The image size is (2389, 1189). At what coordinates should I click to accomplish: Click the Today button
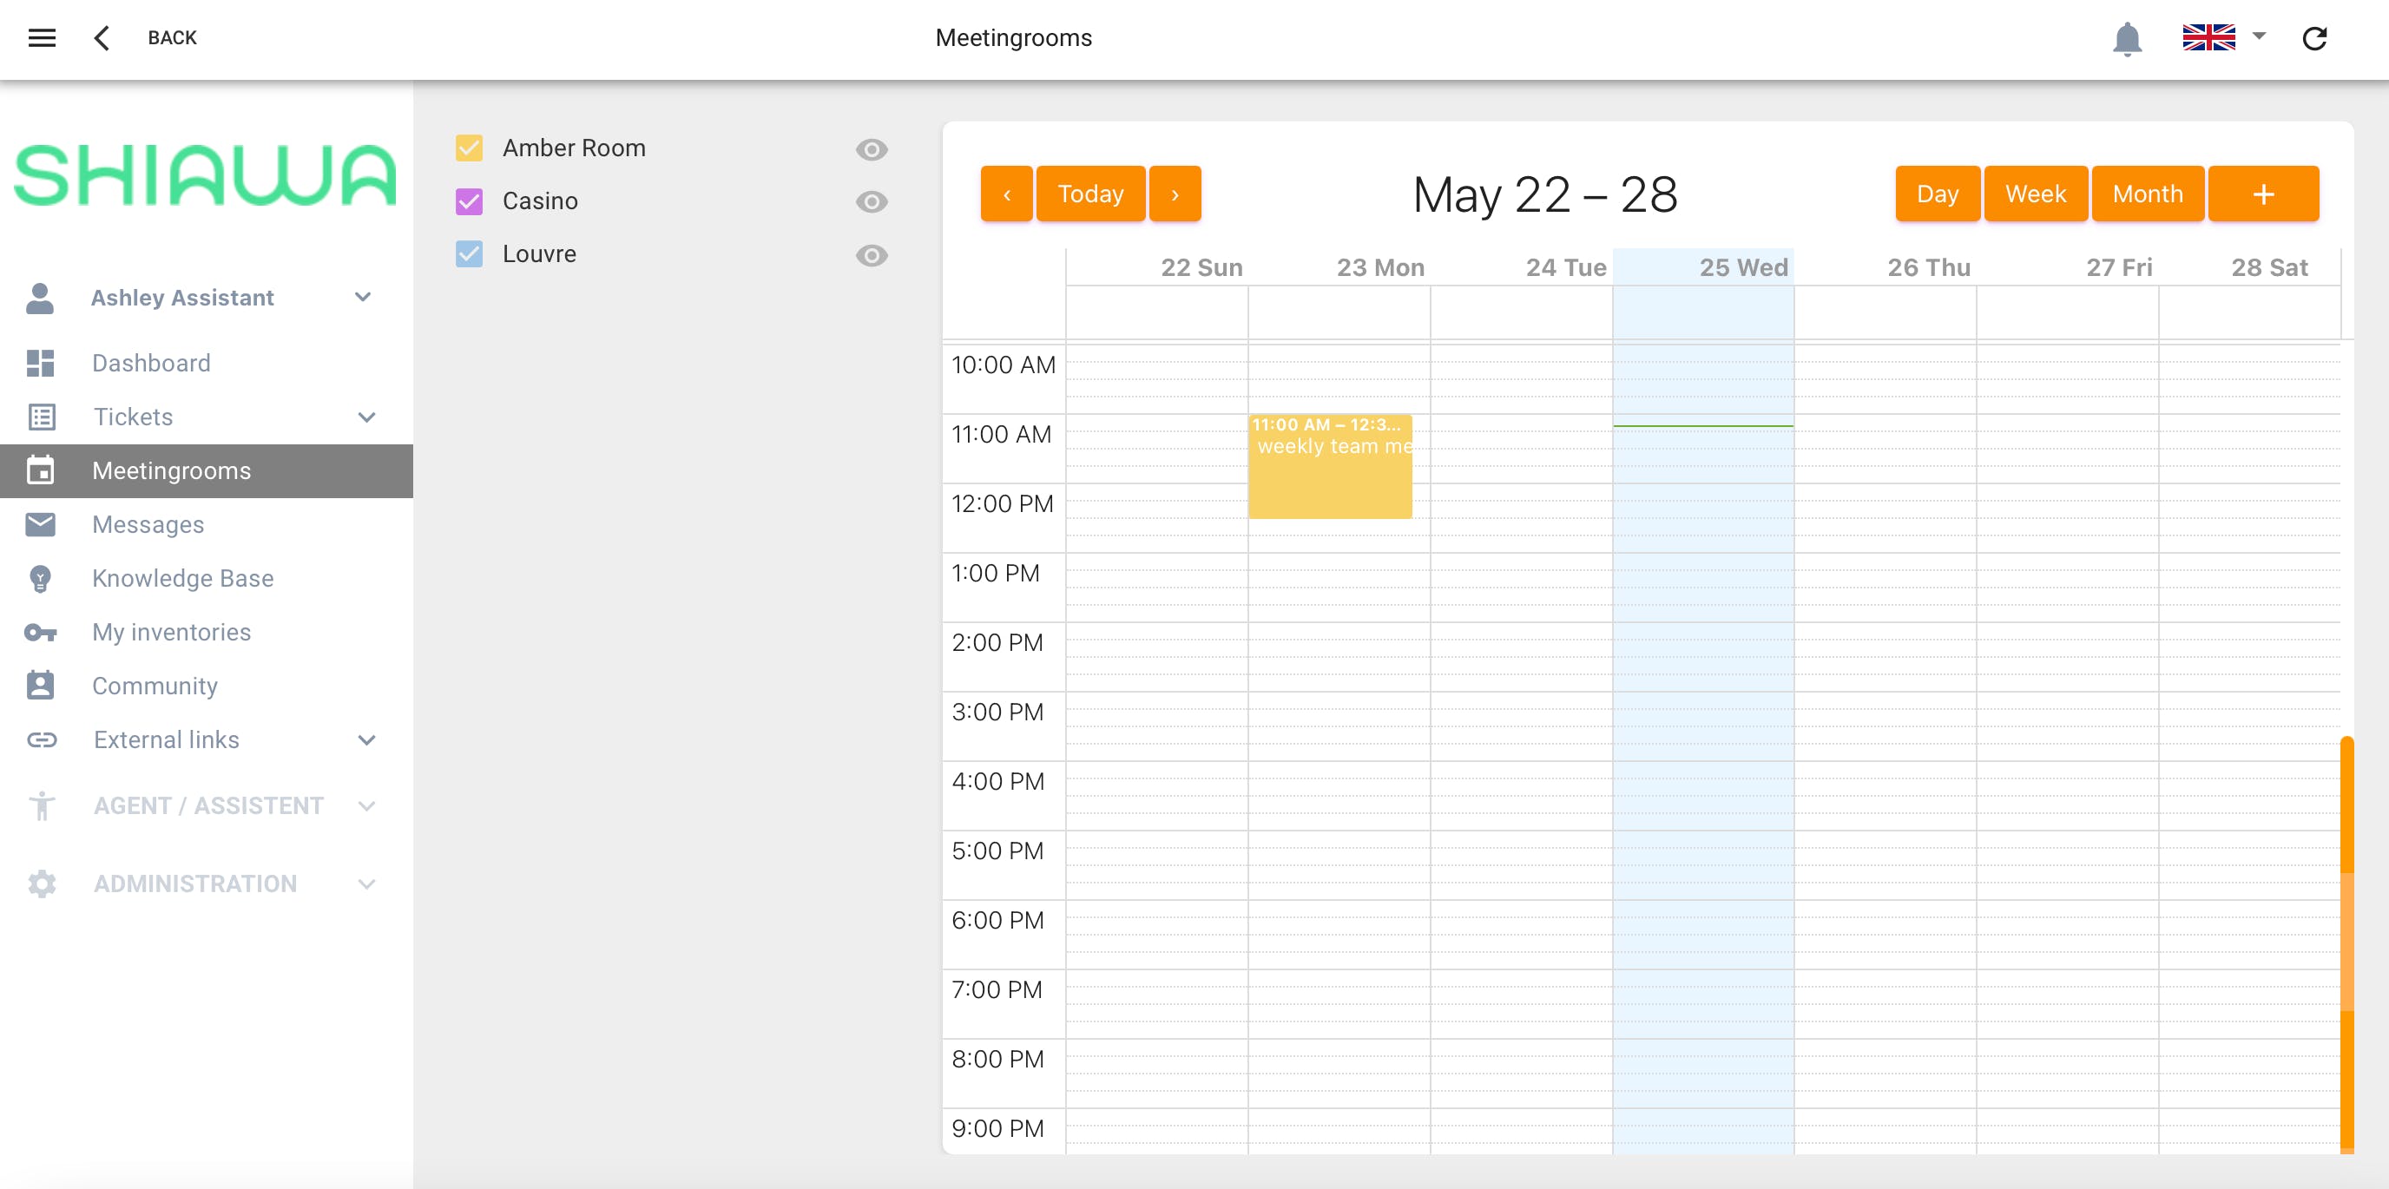1089,194
